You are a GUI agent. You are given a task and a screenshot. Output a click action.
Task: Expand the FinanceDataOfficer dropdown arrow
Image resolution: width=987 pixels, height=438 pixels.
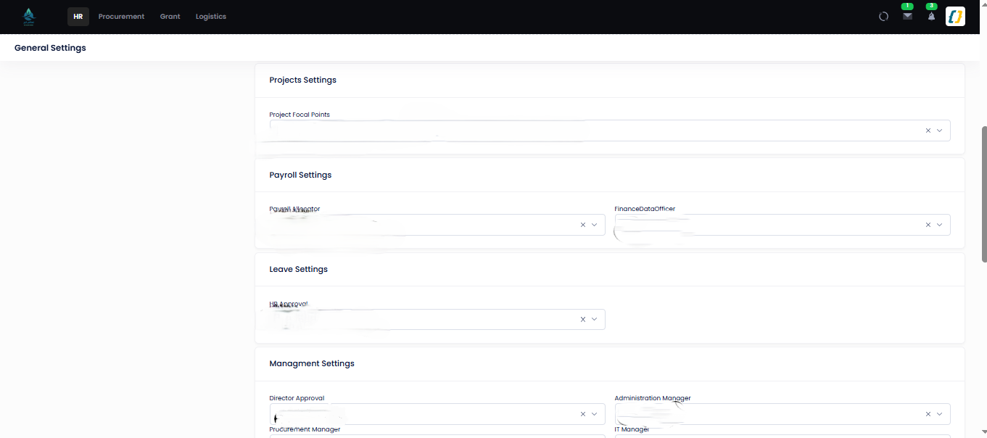coord(939,225)
